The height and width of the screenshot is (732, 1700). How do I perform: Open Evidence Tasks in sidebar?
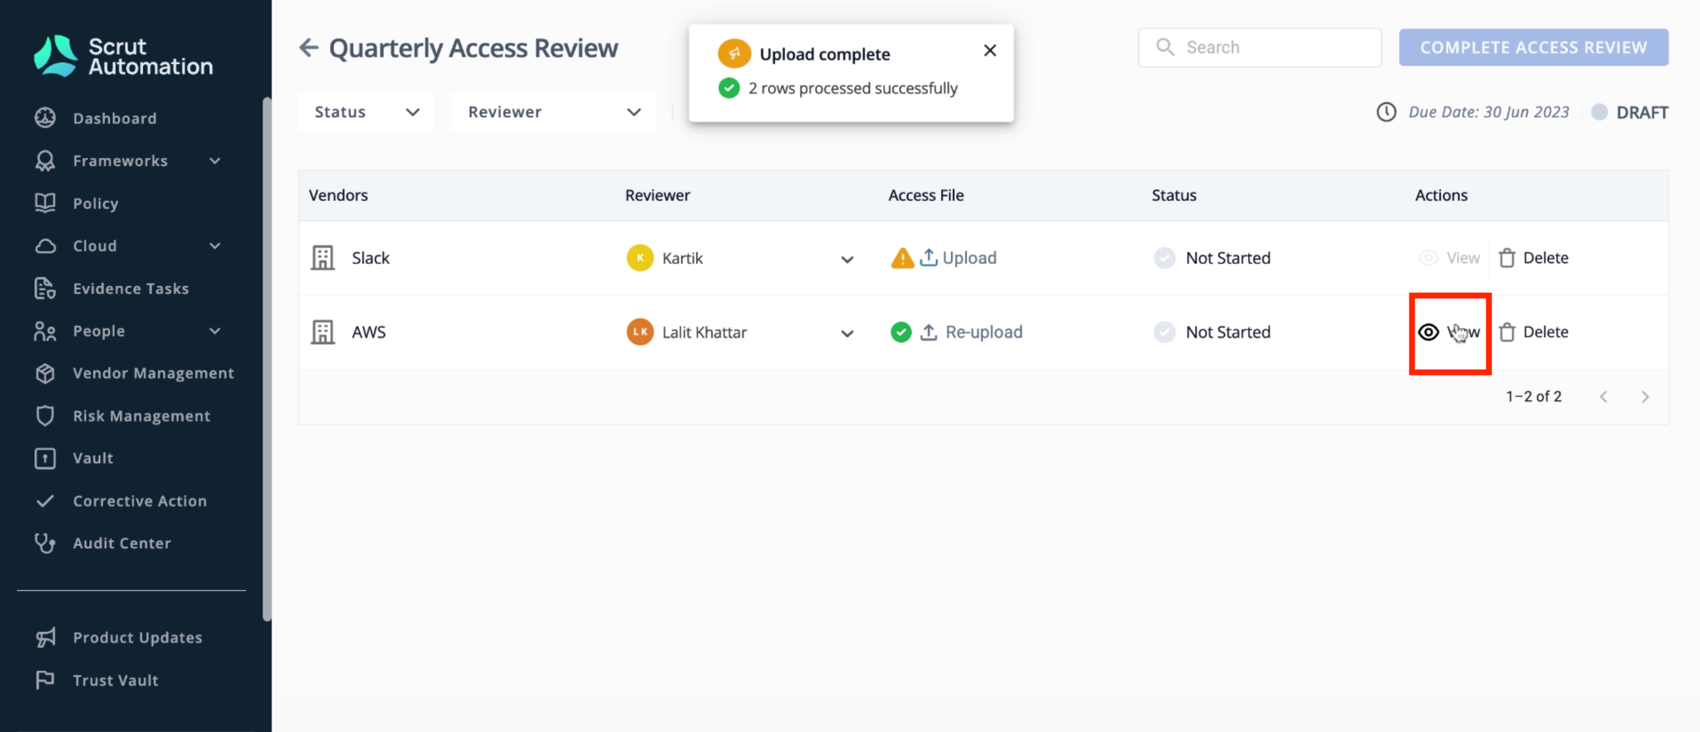[131, 288]
